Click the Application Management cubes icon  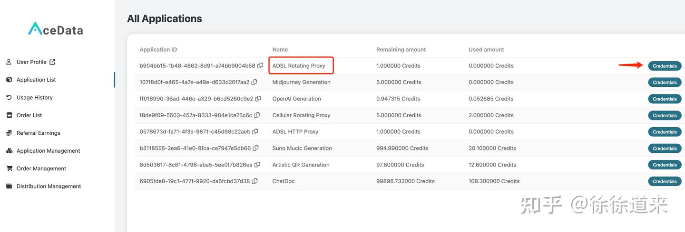[x=9, y=150]
